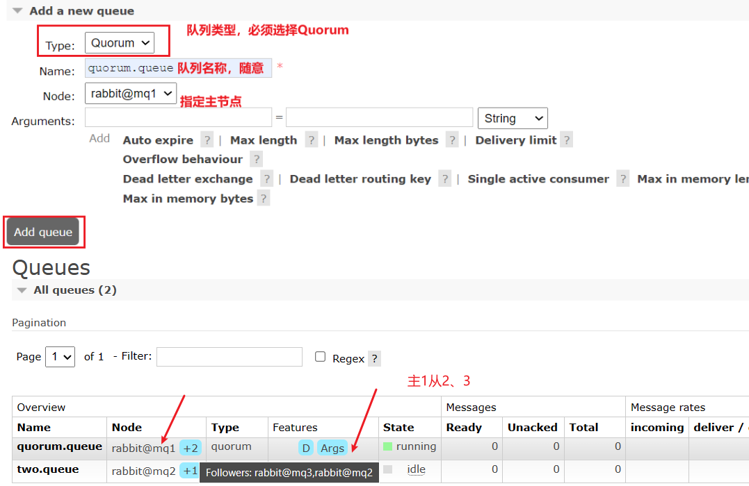The height and width of the screenshot is (486, 749).
Task: Open the Node dropdown showing rabbit@mq1
Action: [131, 94]
